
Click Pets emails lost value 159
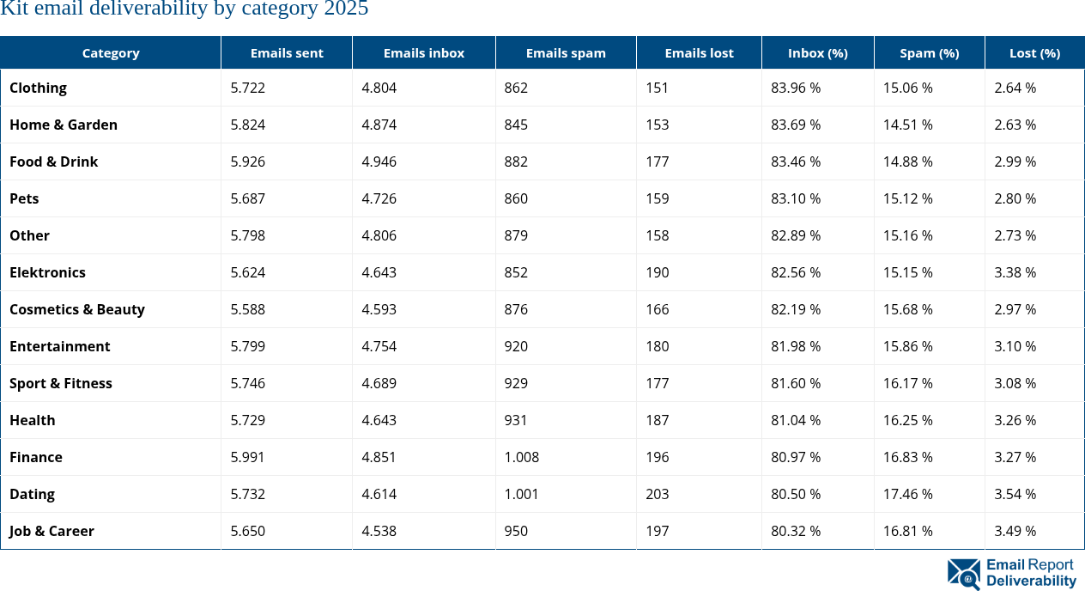(658, 198)
